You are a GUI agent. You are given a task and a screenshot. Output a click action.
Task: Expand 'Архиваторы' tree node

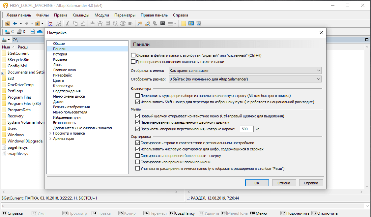click(50, 139)
